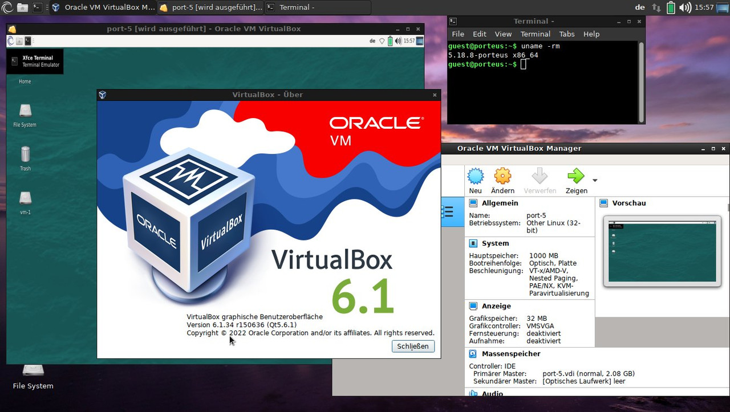Click the terminal output 5.18.8-porteus x86_64

point(493,55)
